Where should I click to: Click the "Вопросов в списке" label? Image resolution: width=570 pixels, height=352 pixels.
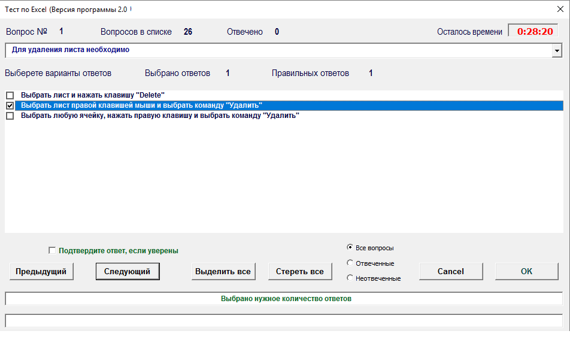click(136, 32)
